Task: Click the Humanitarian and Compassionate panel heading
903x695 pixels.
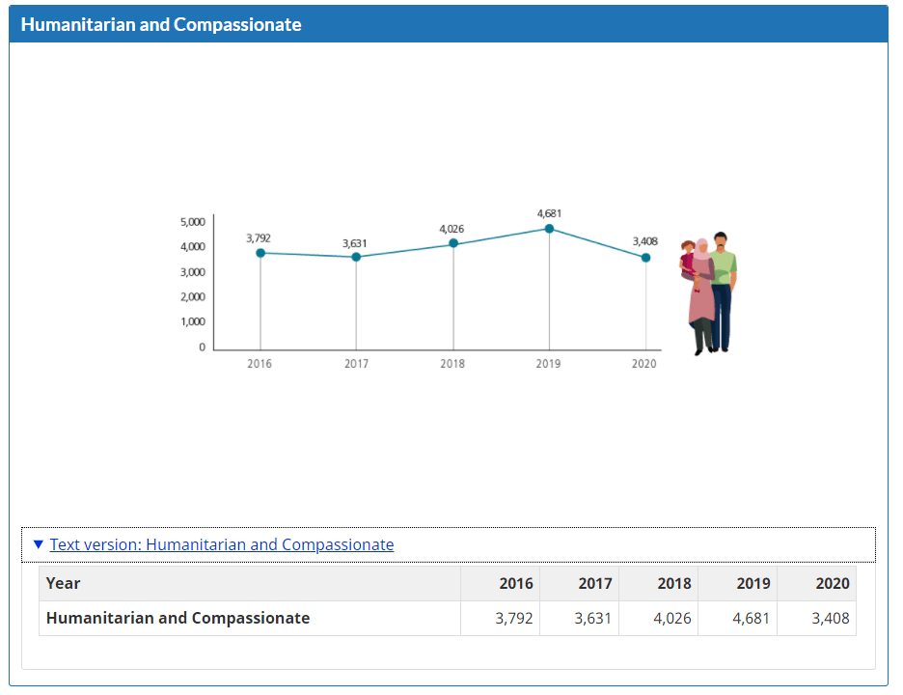Action: (x=161, y=25)
